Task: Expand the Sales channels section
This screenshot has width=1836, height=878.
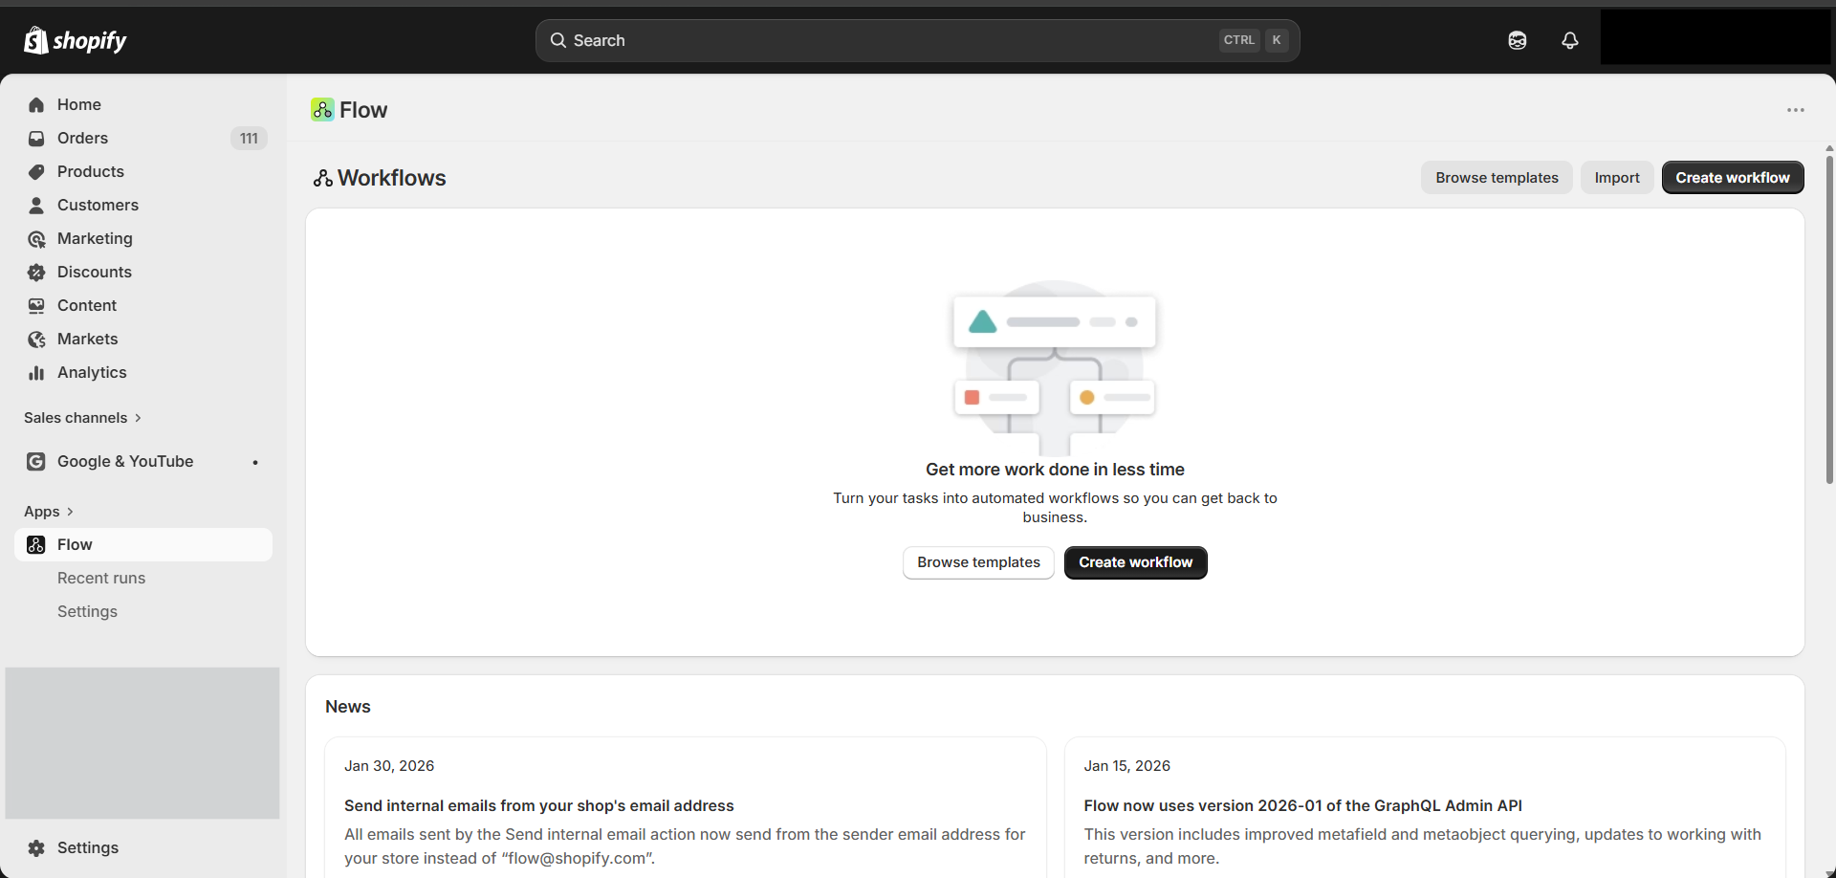Action: pos(83,418)
